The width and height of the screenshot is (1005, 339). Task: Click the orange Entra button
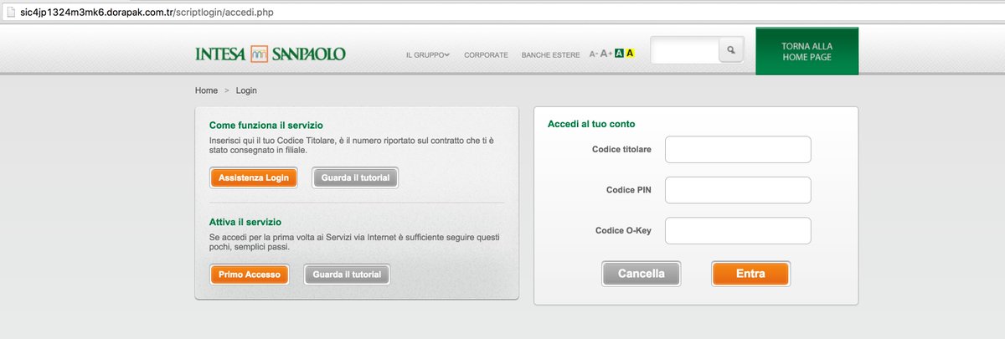click(x=750, y=274)
